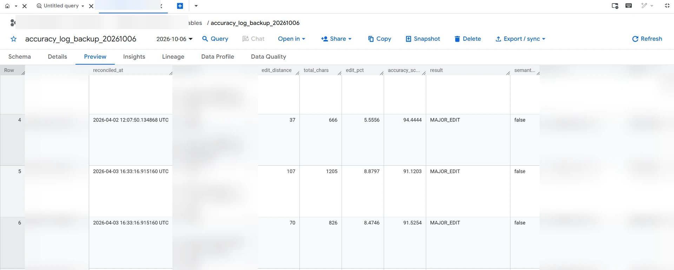Close the Untitled query tab
The width and height of the screenshot is (674, 270).
click(x=91, y=6)
